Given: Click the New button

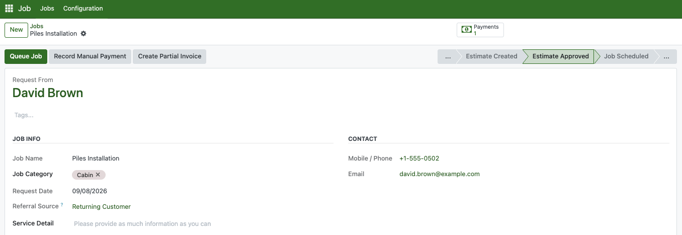Looking at the screenshot, I should [16, 30].
